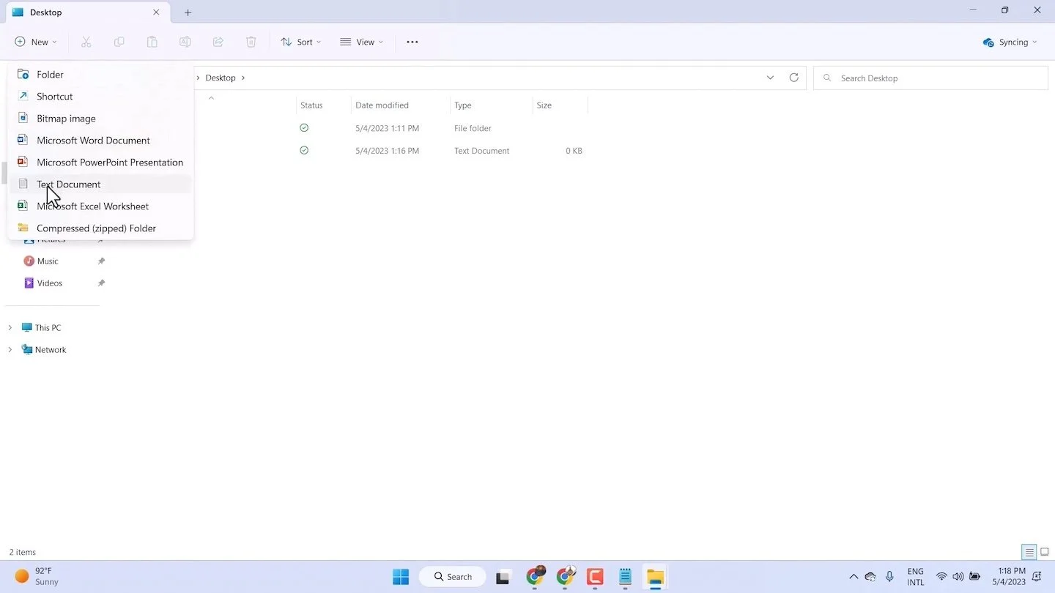Open Music in the sidebar
The height and width of the screenshot is (593, 1055).
(48, 261)
